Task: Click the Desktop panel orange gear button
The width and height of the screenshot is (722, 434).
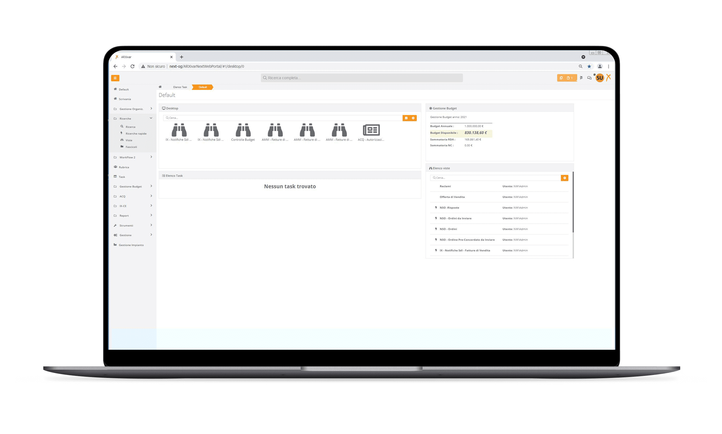Action: point(413,118)
